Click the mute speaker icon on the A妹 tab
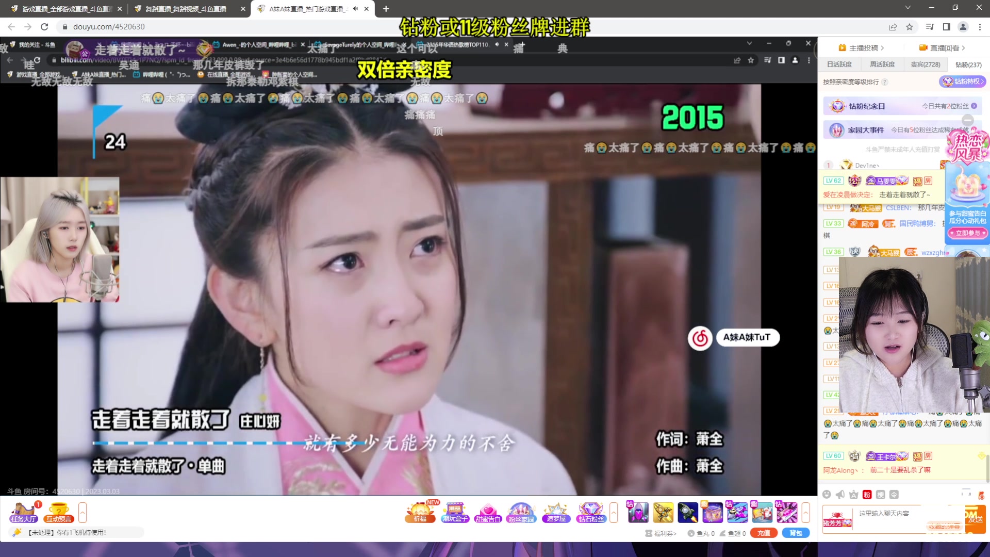The height and width of the screenshot is (557, 990). [355, 9]
